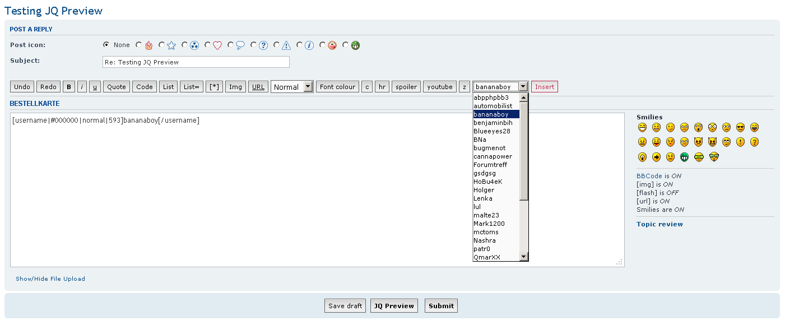The width and height of the screenshot is (785, 325).
Task: Expand Show/Hide File Upload section
Action: click(x=50, y=278)
